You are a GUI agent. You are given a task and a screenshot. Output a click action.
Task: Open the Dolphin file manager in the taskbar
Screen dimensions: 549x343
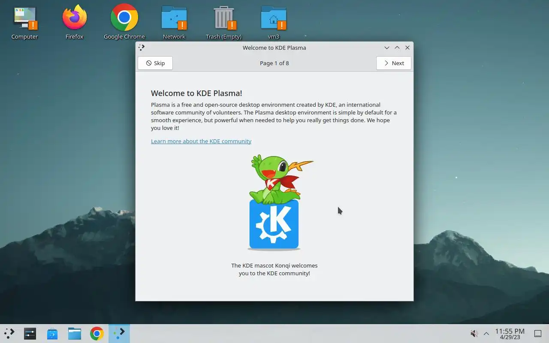pyautogui.click(x=75, y=334)
